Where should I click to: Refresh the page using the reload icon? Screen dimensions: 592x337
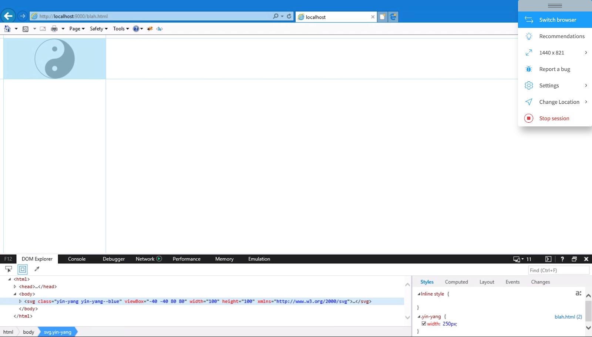pos(289,16)
